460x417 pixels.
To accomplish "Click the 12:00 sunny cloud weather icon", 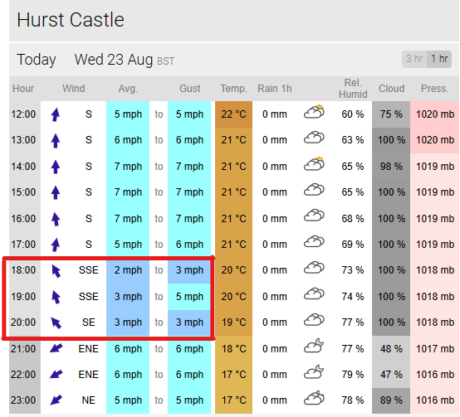I will click(314, 111).
